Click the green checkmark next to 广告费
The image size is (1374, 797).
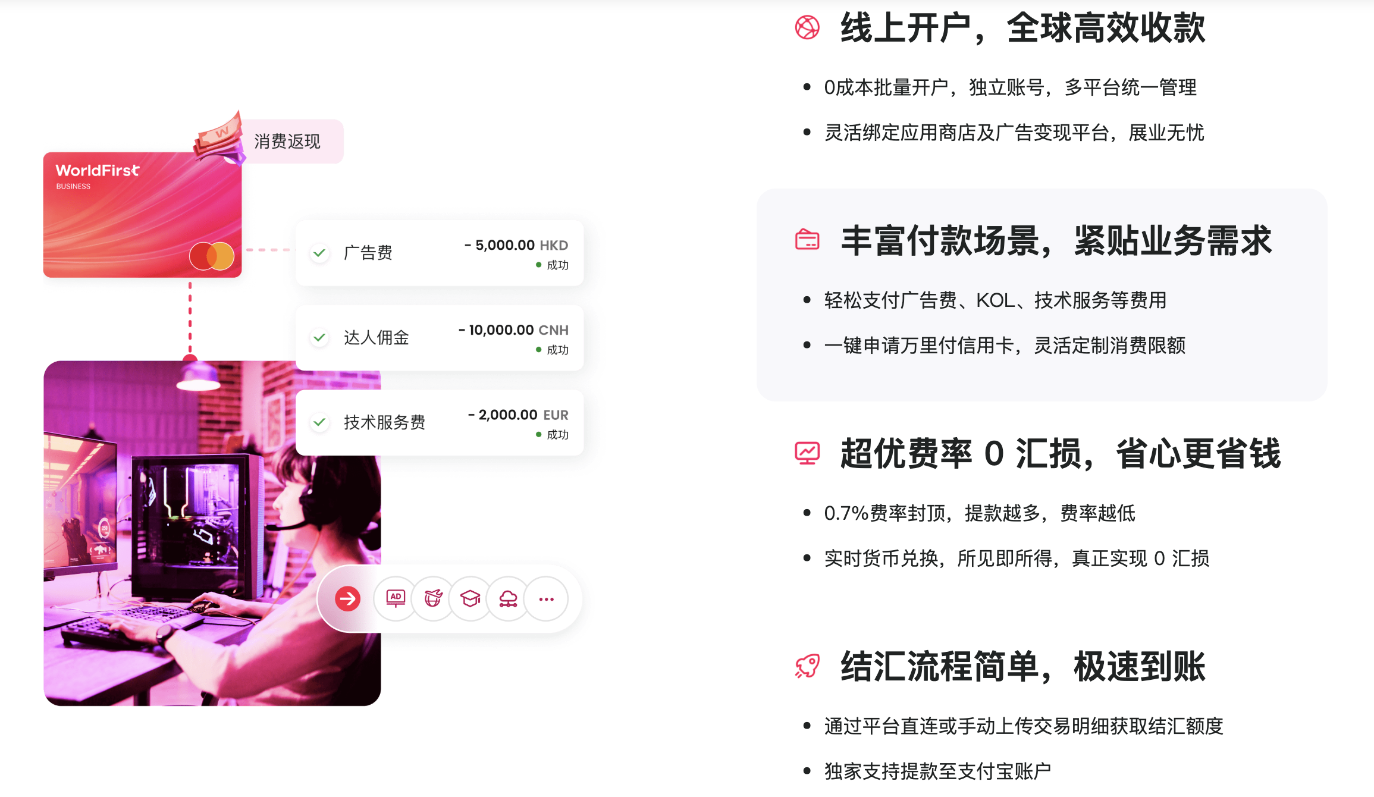pos(319,253)
